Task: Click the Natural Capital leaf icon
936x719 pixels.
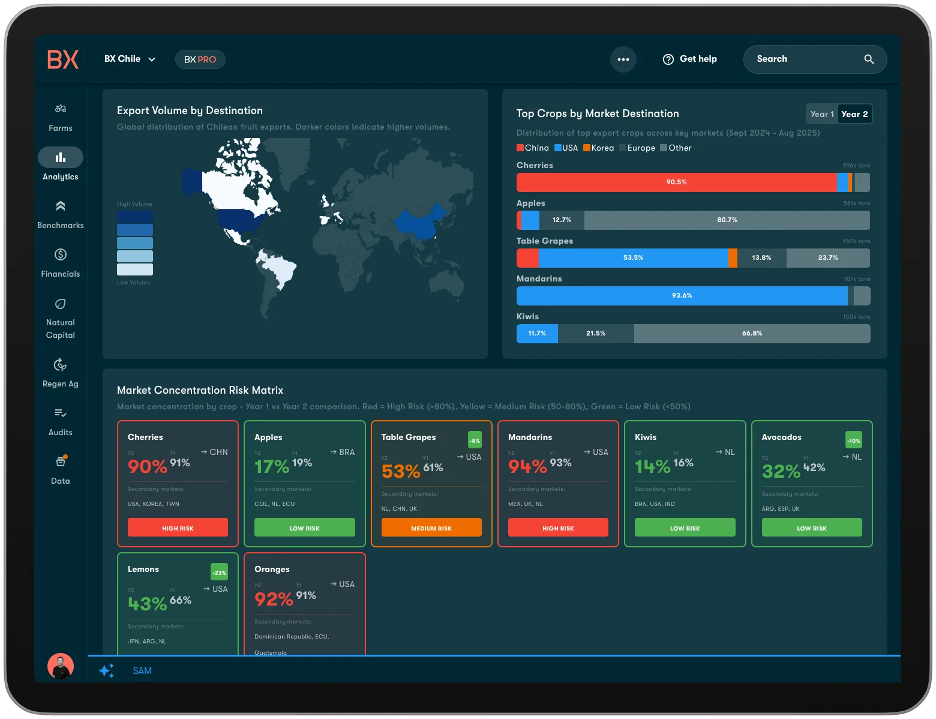Action: (x=61, y=304)
